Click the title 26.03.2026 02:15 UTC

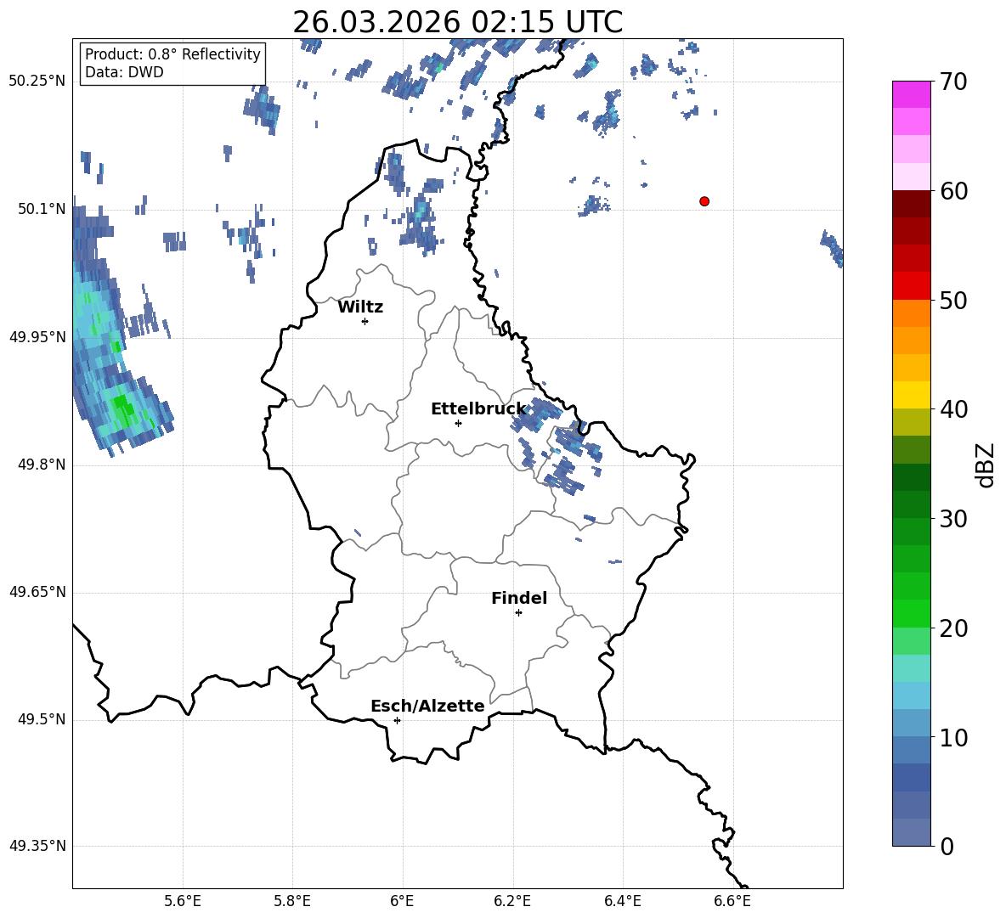[457, 22]
